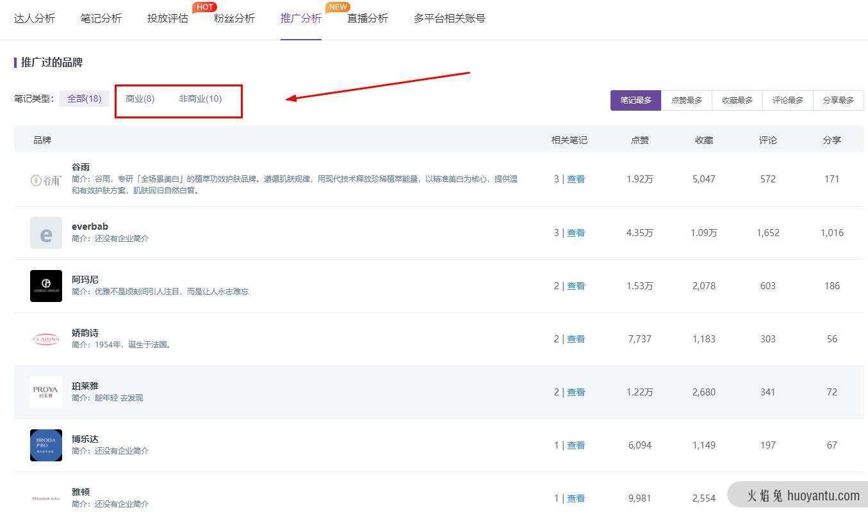
Task: Open the 直播分析 tab
Action: pyautogui.click(x=368, y=18)
